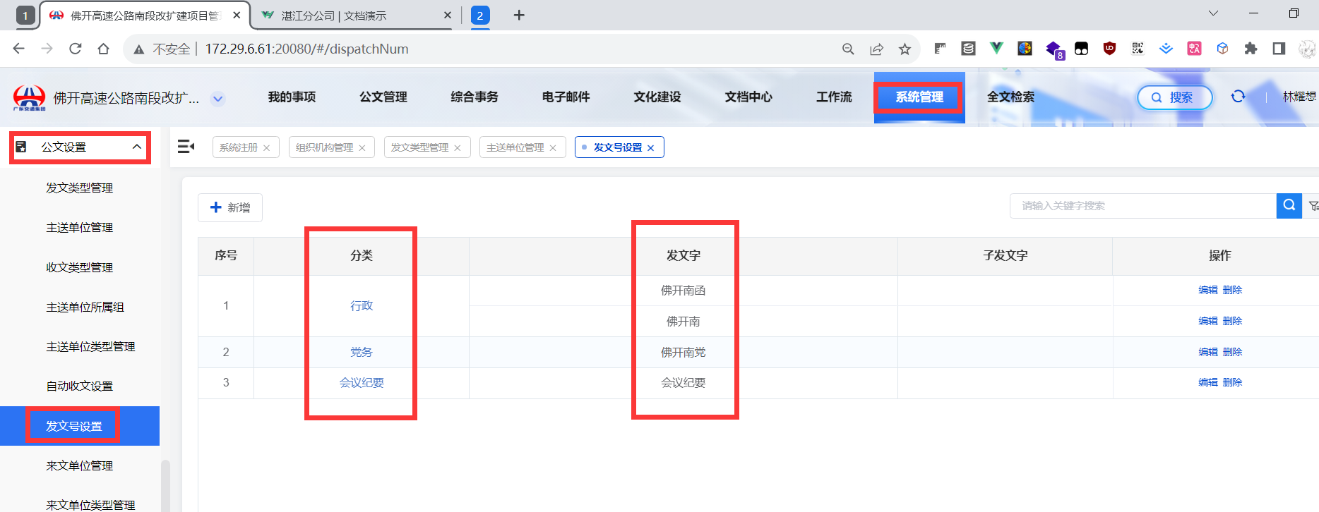Open the 综合事务 menu

point(475,97)
